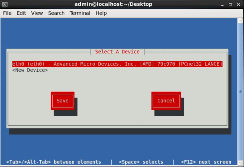The height and width of the screenshot is (167, 244).
Task: Open the Search menu
Action: [56, 13]
